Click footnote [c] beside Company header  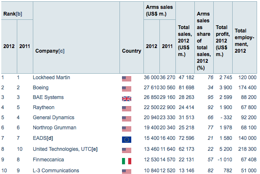click(x=61, y=51)
